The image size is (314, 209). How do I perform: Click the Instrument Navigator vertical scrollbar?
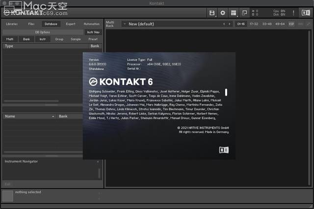coord(99,173)
